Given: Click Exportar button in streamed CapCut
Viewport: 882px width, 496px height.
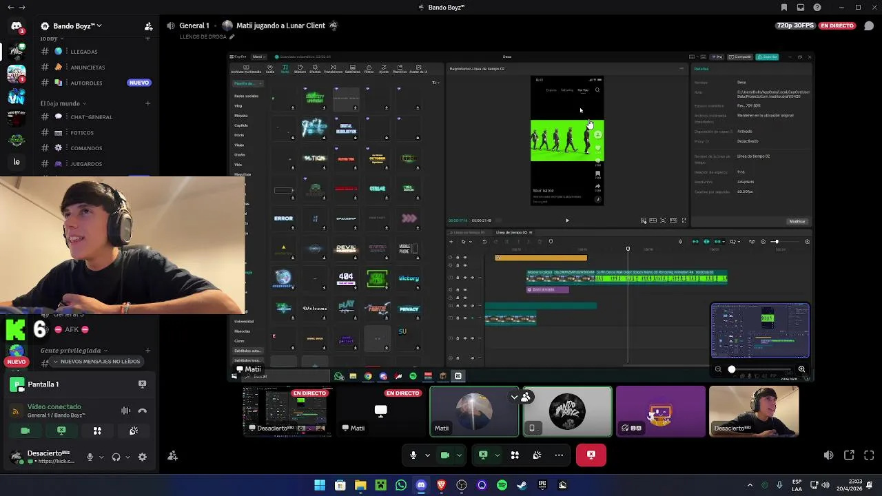Looking at the screenshot, I should 767,56.
